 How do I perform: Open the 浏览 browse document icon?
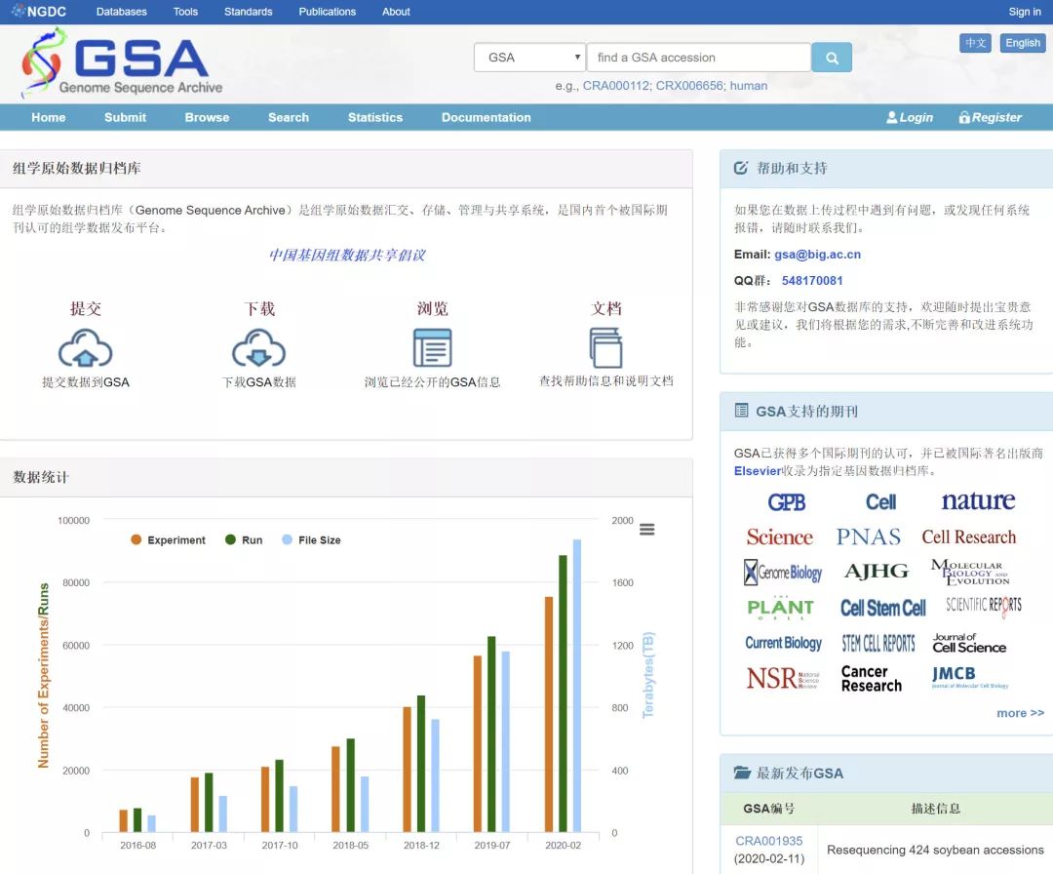click(432, 347)
